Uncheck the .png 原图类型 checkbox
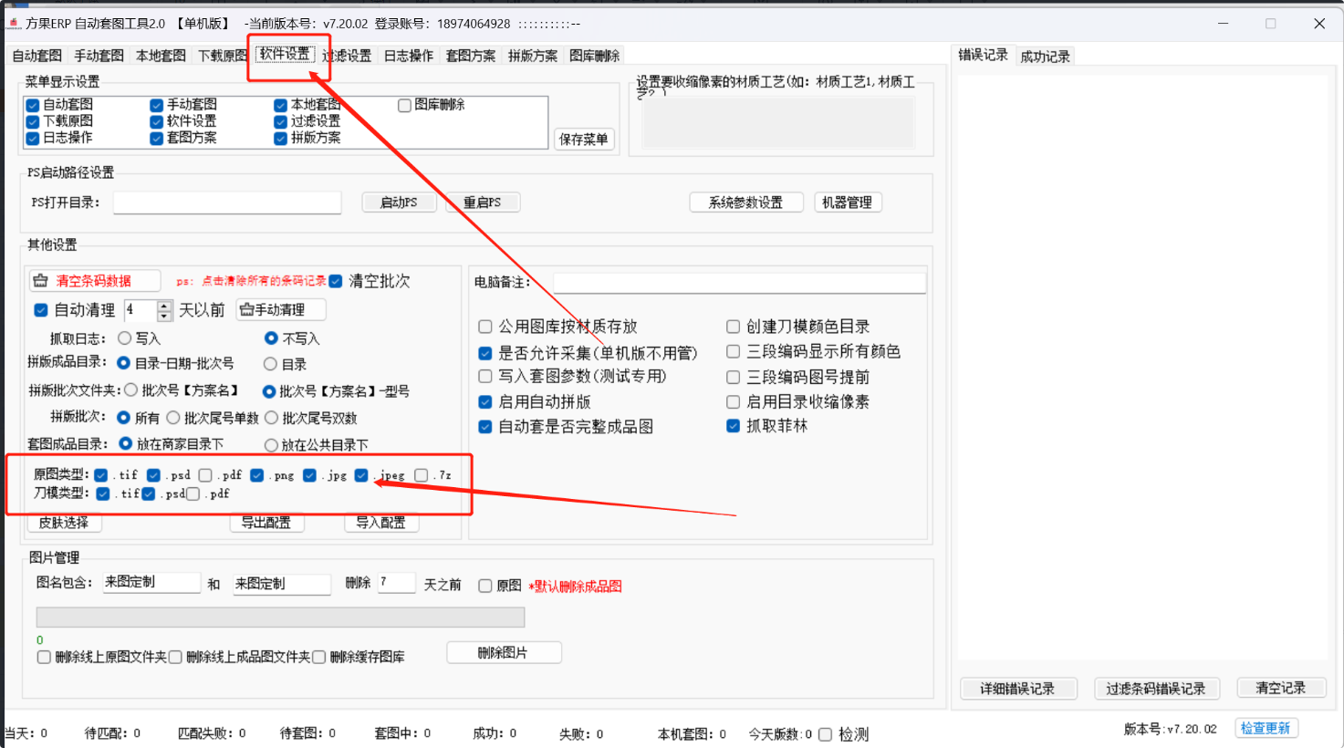The height and width of the screenshot is (748, 1344). tap(257, 475)
